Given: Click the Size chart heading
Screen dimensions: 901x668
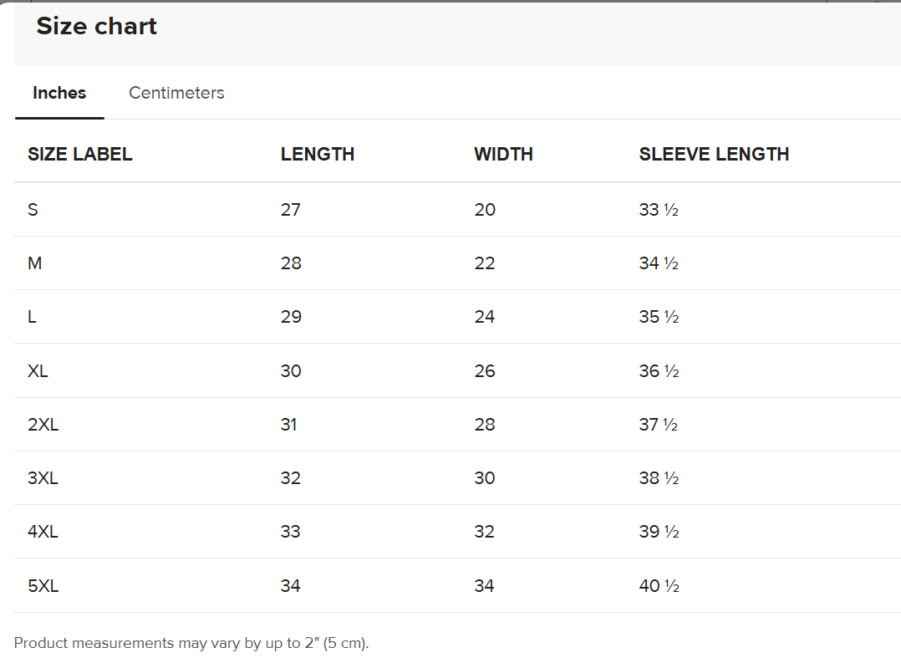Looking at the screenshot, I should point(96,26).
